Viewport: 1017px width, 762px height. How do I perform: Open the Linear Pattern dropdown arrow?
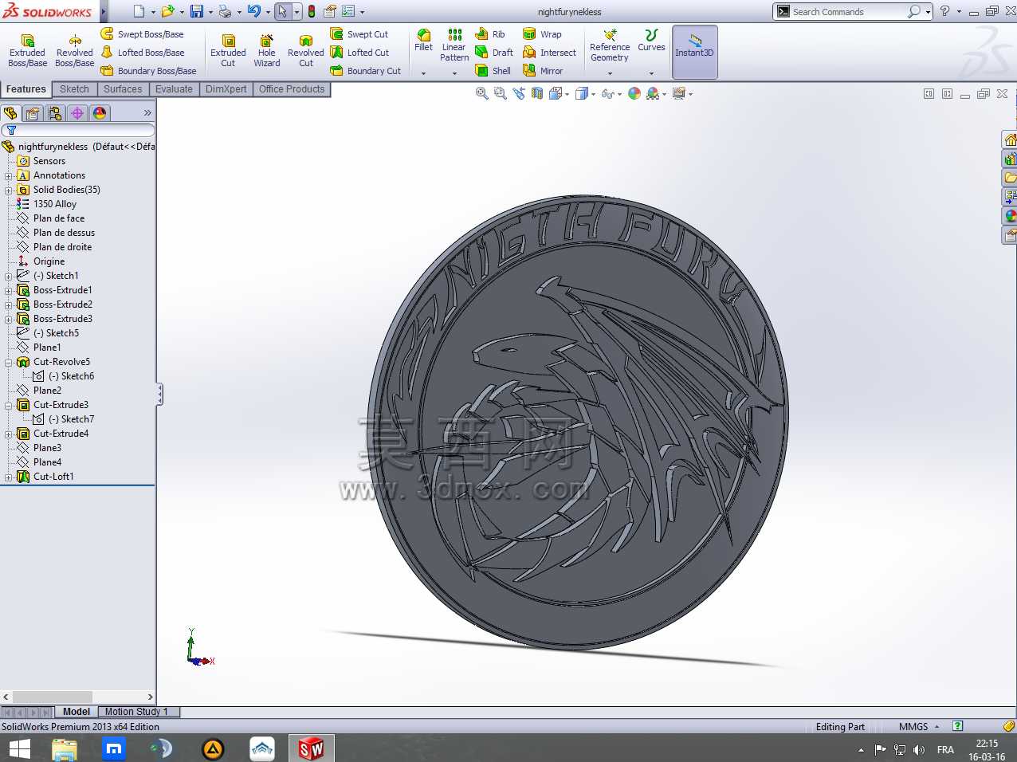point(454,73)
